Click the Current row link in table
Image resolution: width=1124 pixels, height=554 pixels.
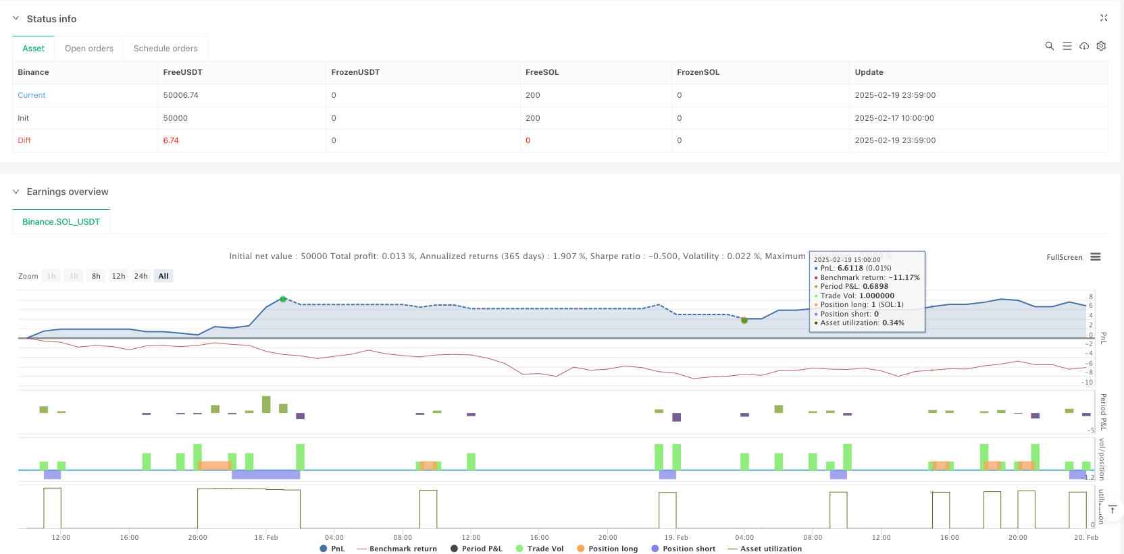[32, 95]
